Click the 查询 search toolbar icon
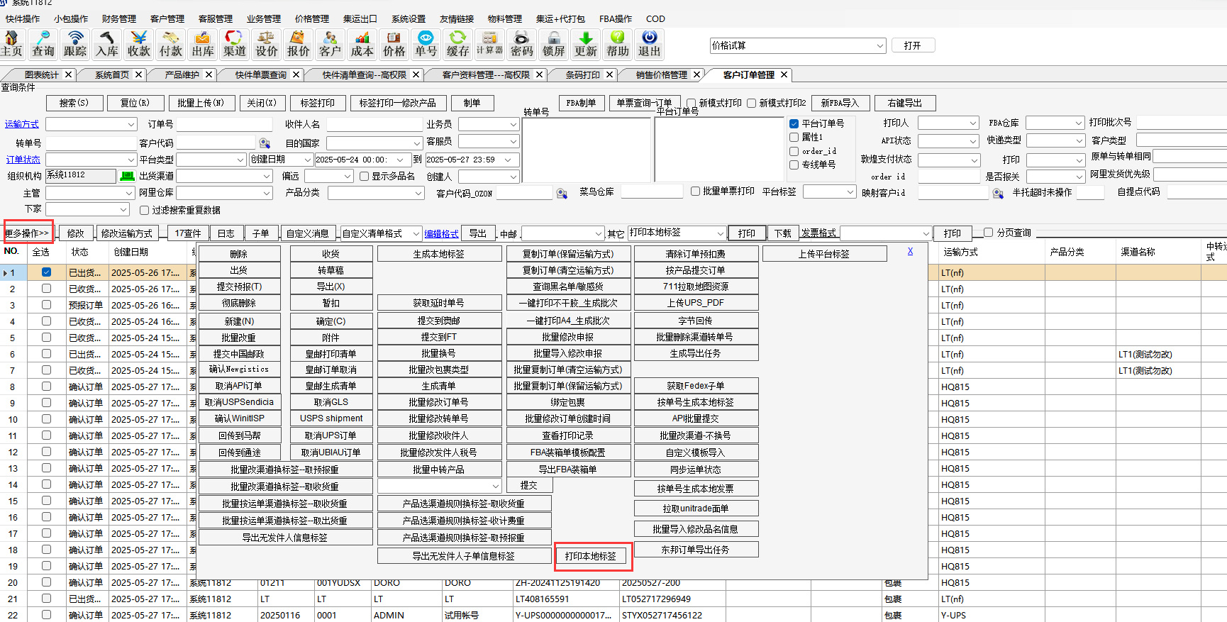Screen dimensions: 1227x622 [43, 44]
